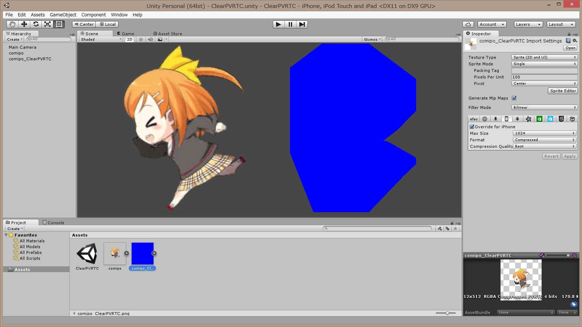This screenshot has height=327, width=582.
Task: Switch to the Game tab
Action: pos(125,34)
